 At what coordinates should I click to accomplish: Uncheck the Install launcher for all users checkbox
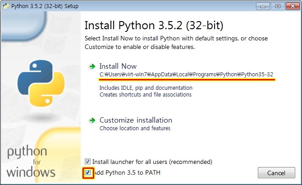click(87, 161)
